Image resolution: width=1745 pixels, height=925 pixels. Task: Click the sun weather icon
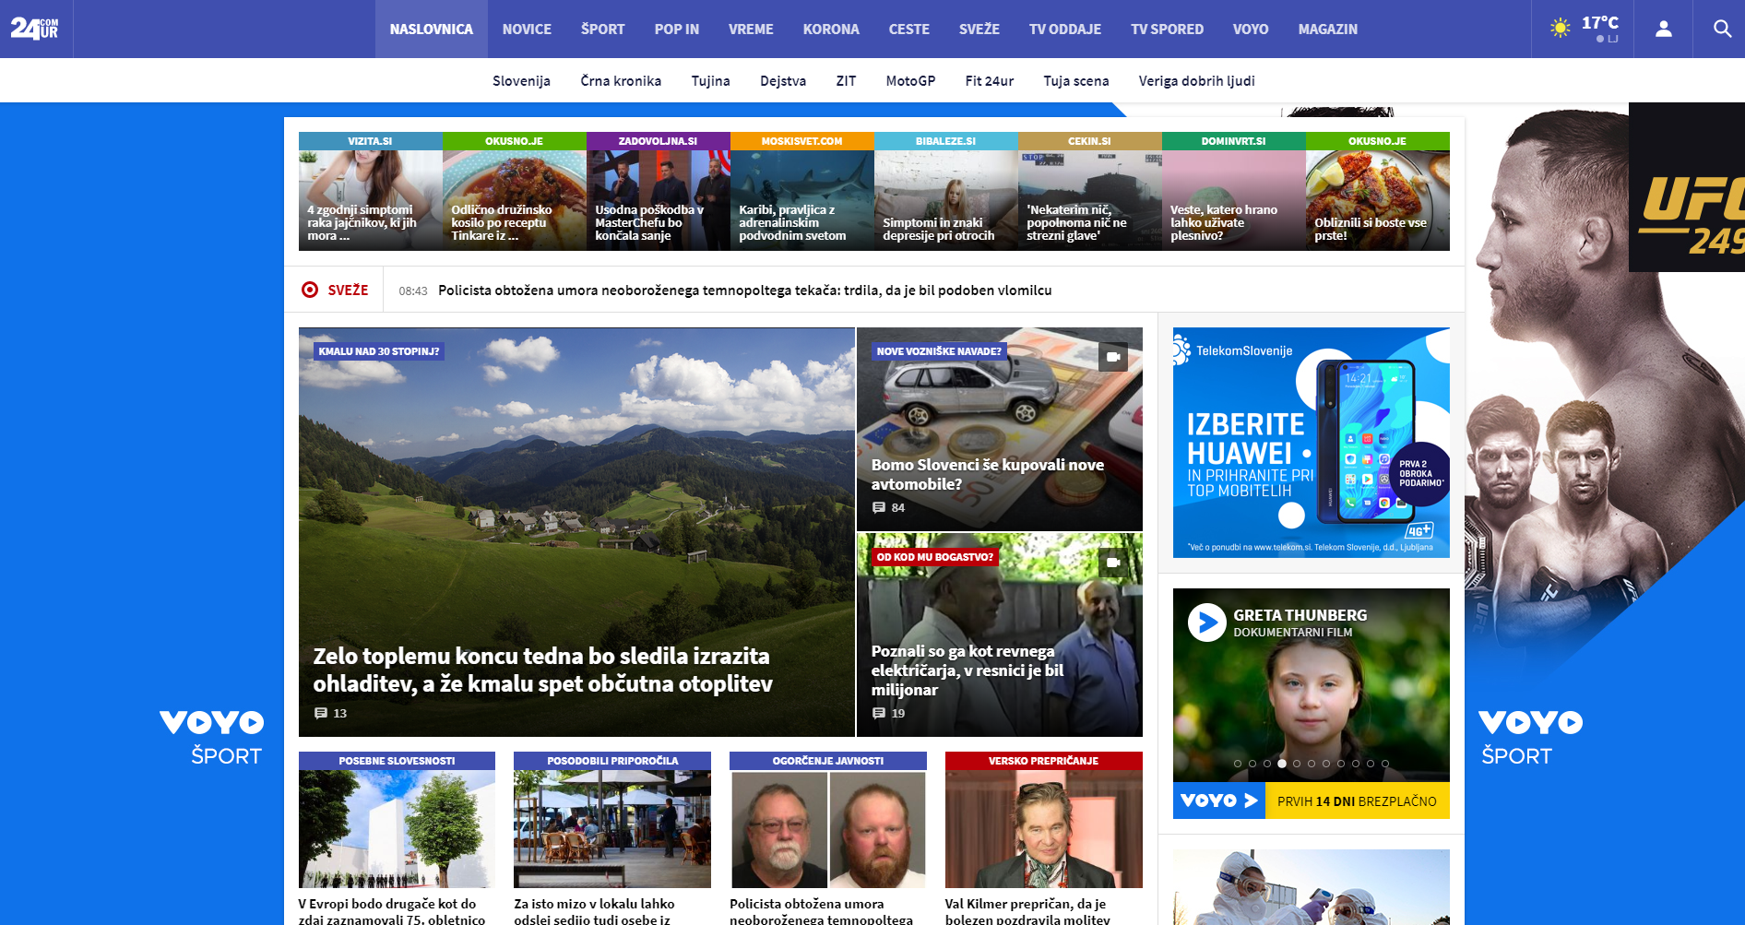pyautogui.click(x=1560, y=28)
